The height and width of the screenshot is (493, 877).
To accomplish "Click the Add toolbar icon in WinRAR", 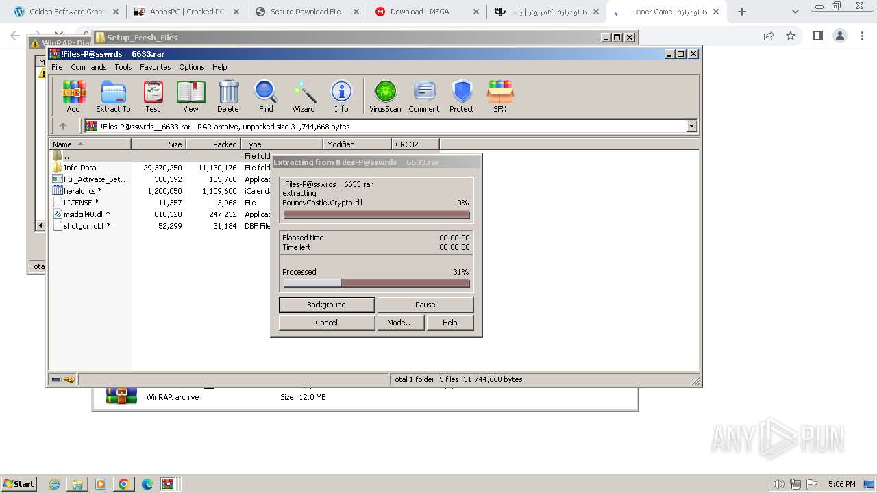I will (x=73, y=97).
